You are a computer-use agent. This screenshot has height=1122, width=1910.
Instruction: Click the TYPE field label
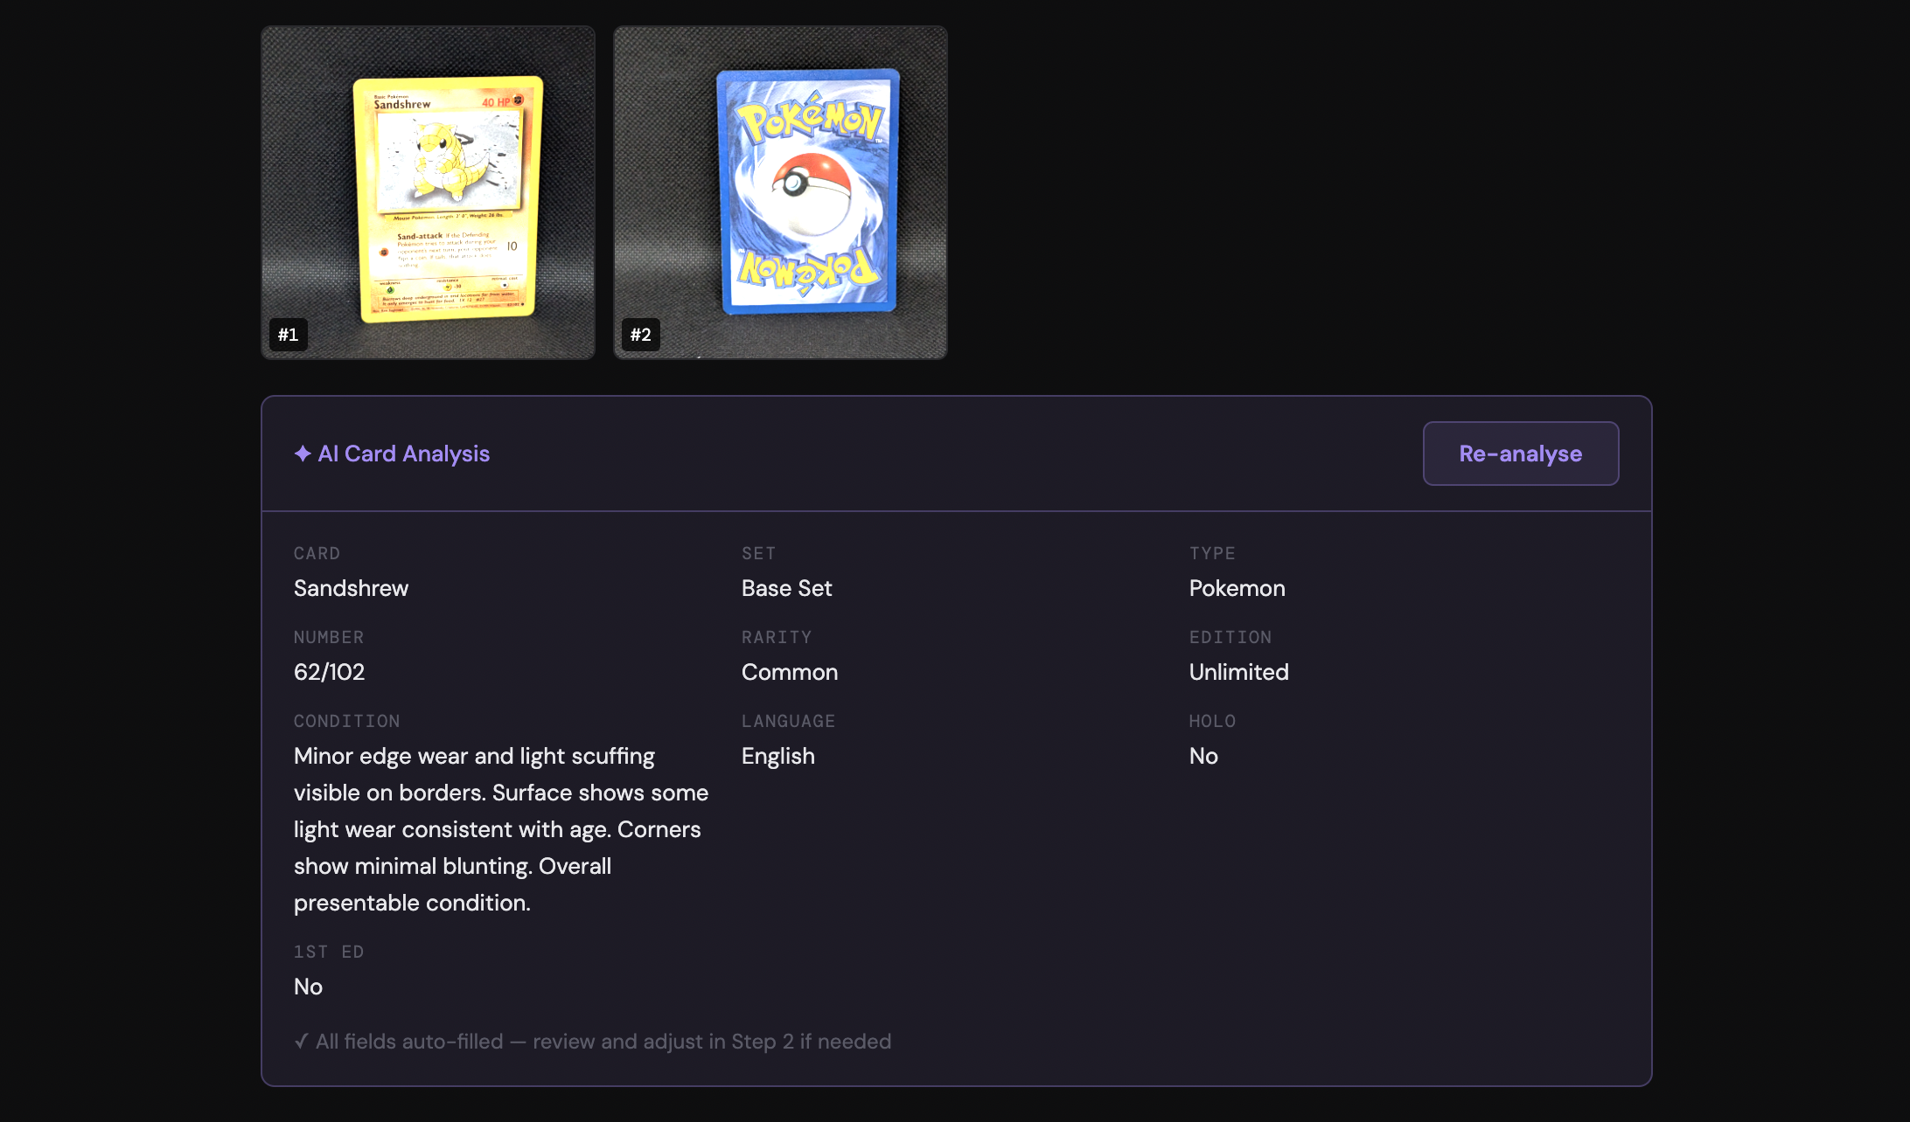tap(1212, 553)
